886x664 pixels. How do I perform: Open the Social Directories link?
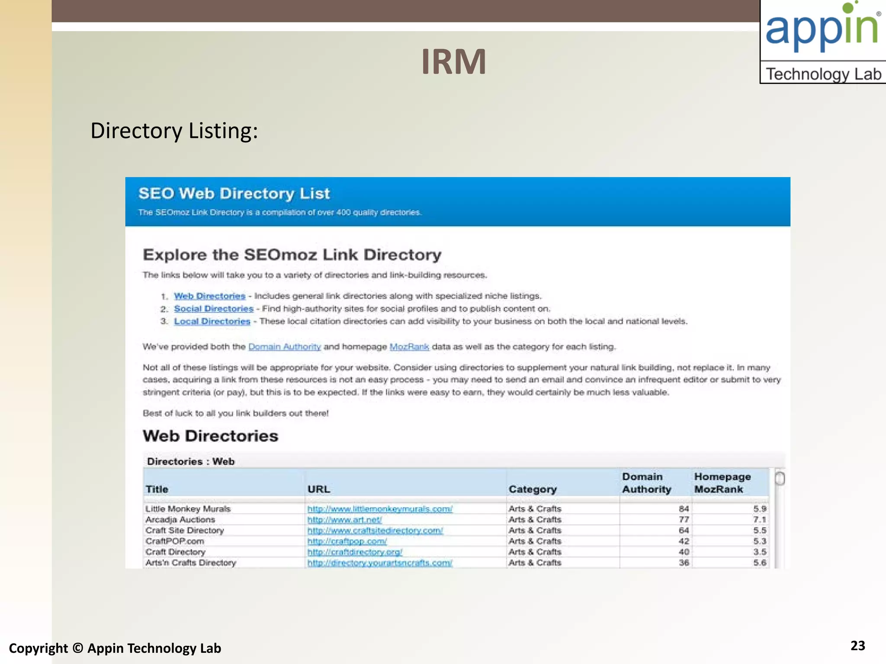pyautogui.click(x=214, y=309)
